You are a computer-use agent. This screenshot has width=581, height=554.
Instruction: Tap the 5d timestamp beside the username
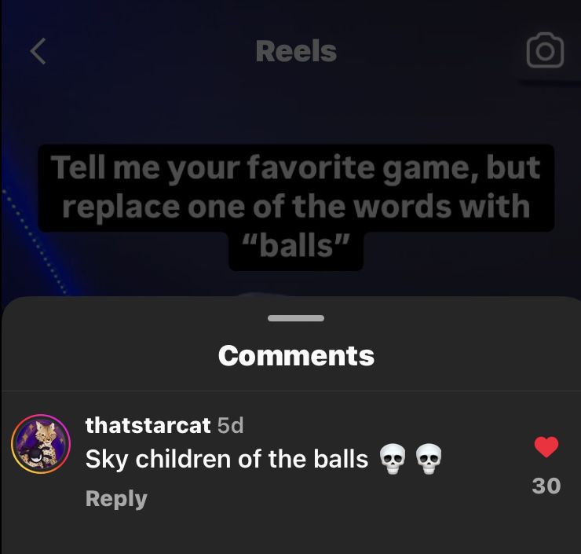pos(230,425)
